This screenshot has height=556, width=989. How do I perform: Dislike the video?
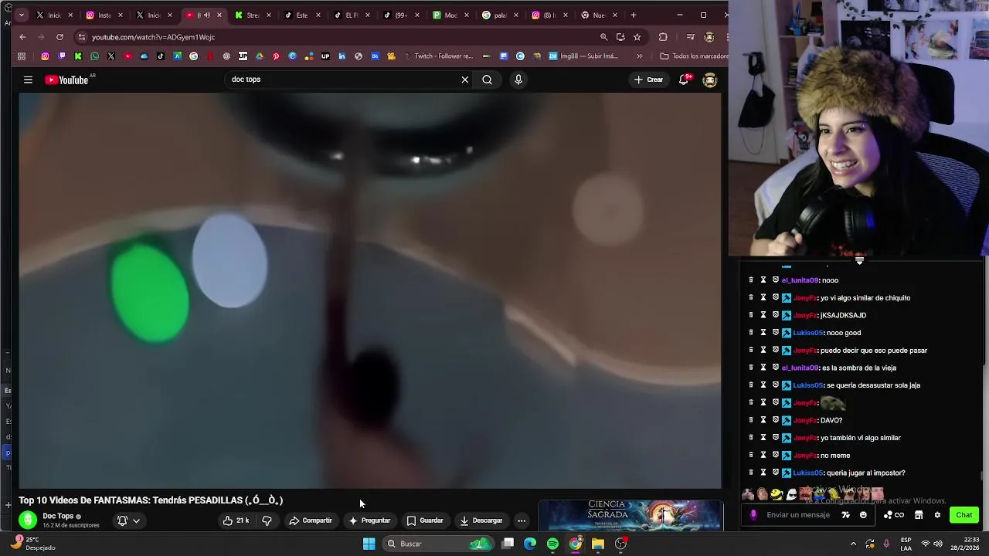click(x=267, y=520)
